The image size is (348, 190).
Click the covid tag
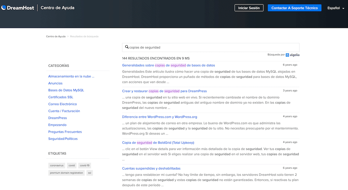pyautogui.click(x=72, y=165)
